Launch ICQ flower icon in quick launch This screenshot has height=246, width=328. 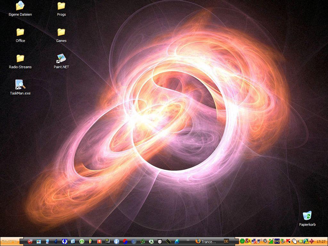pos(143,241)
